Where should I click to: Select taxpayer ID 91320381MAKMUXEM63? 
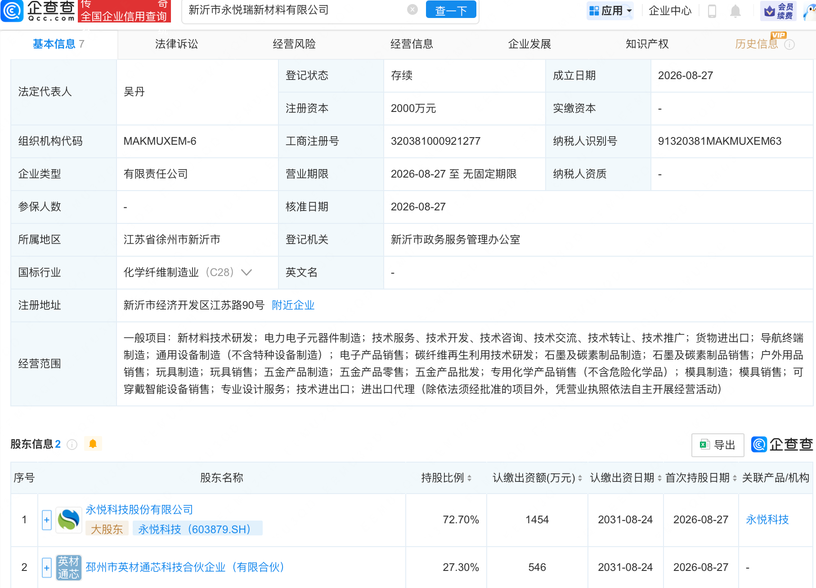720,141
